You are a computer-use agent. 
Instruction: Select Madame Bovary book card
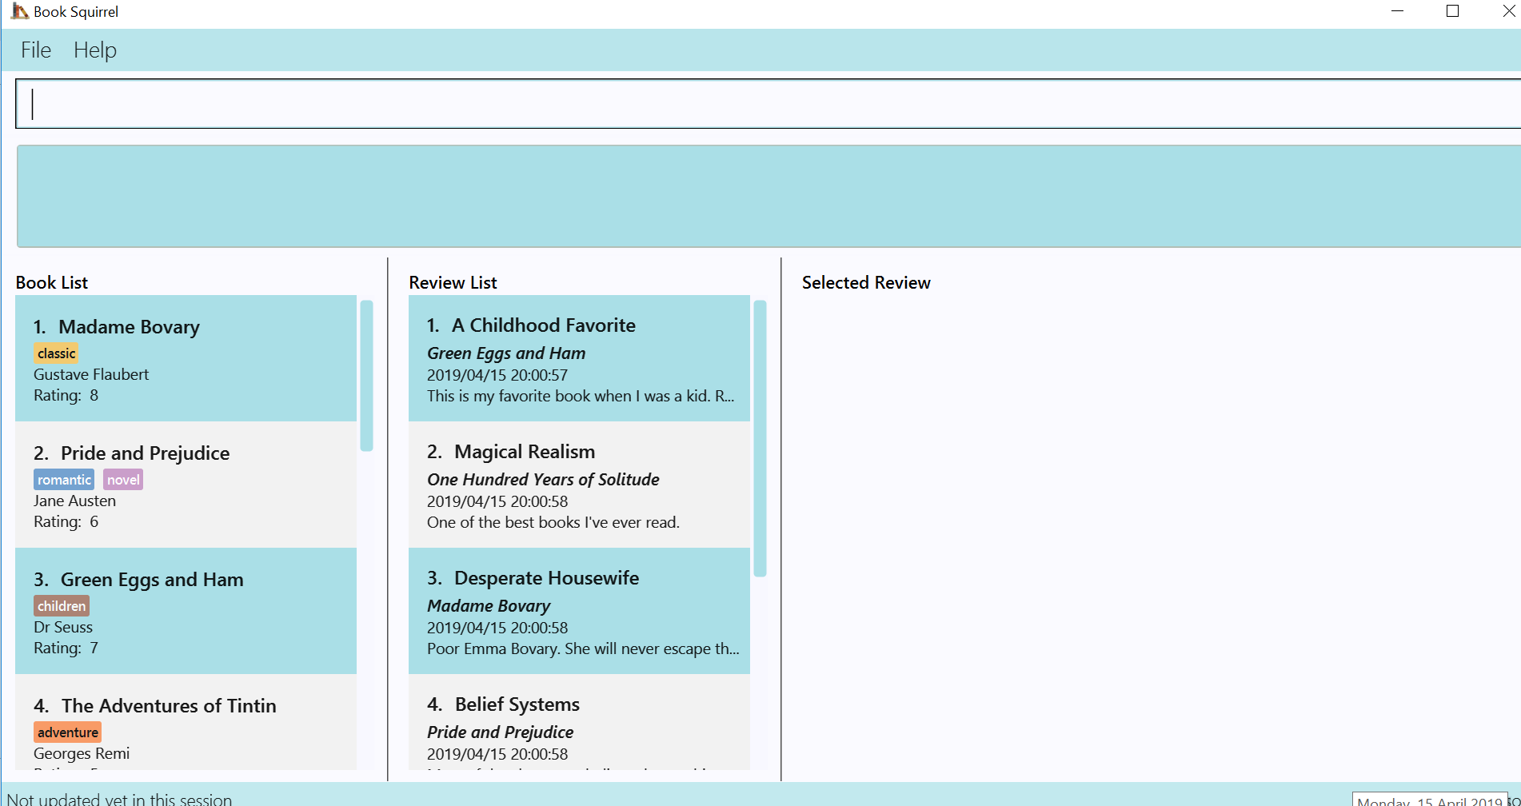(186, 358)
